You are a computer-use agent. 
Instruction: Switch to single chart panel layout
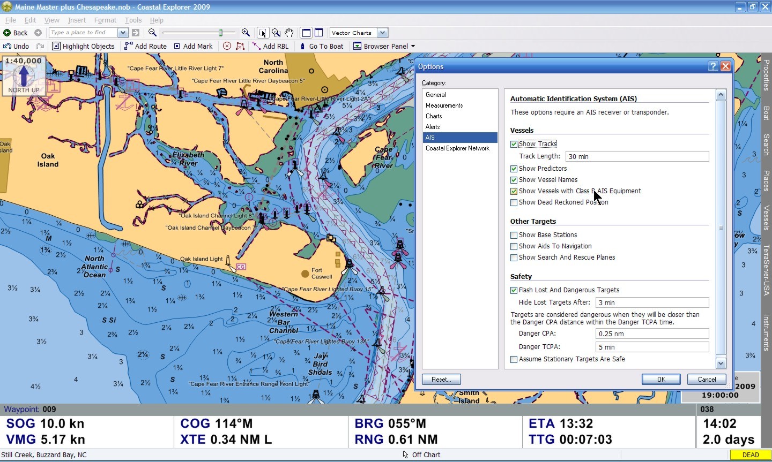(x=306, y=33)
